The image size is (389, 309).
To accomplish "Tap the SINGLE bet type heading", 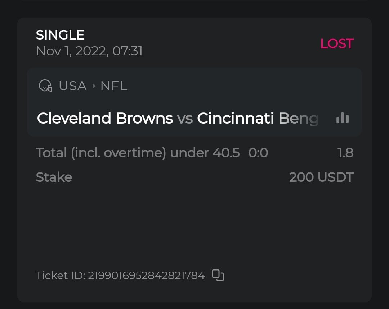I will [60, 35].
